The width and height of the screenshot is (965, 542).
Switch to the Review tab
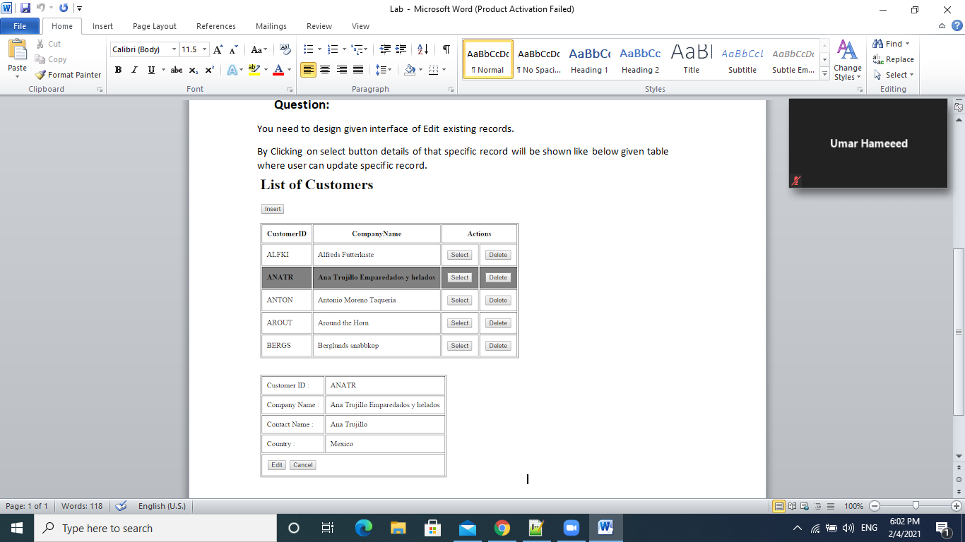(x=319, y=26)
